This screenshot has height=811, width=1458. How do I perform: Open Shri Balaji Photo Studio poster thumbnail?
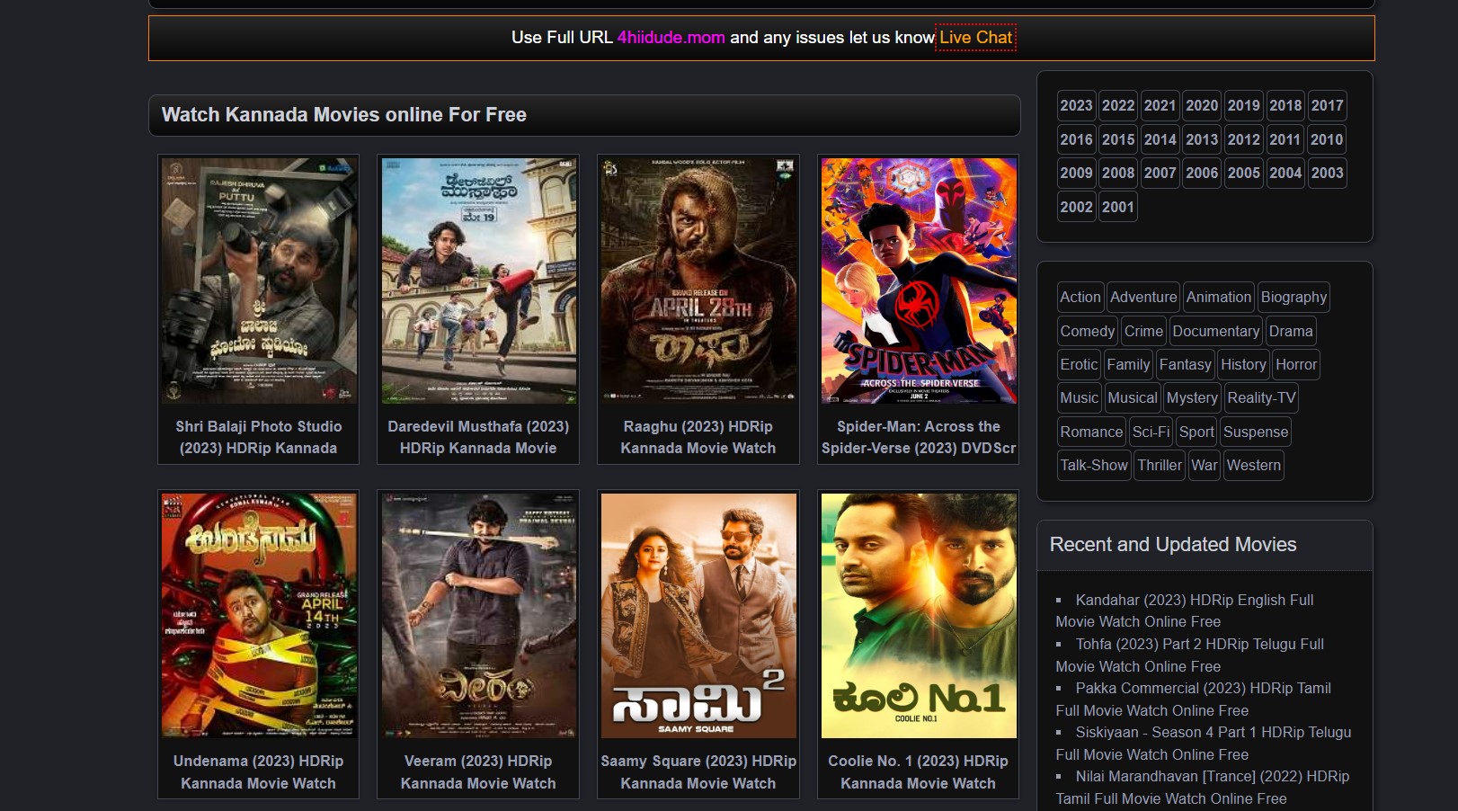(259, 281)
